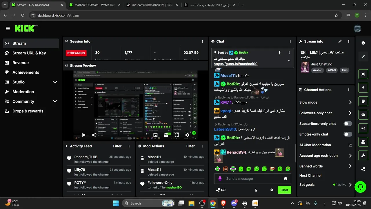Edit stream info with pencil icon

point(340,42)
